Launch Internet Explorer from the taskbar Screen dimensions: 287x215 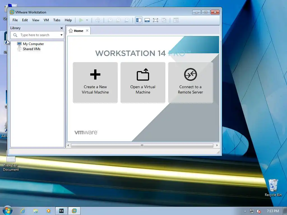[23, 211]
